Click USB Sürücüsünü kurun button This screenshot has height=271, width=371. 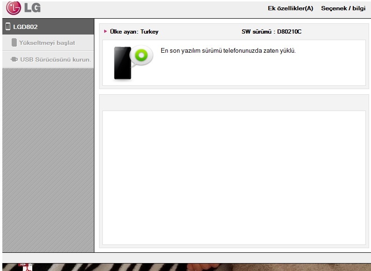tap(48, 59)
